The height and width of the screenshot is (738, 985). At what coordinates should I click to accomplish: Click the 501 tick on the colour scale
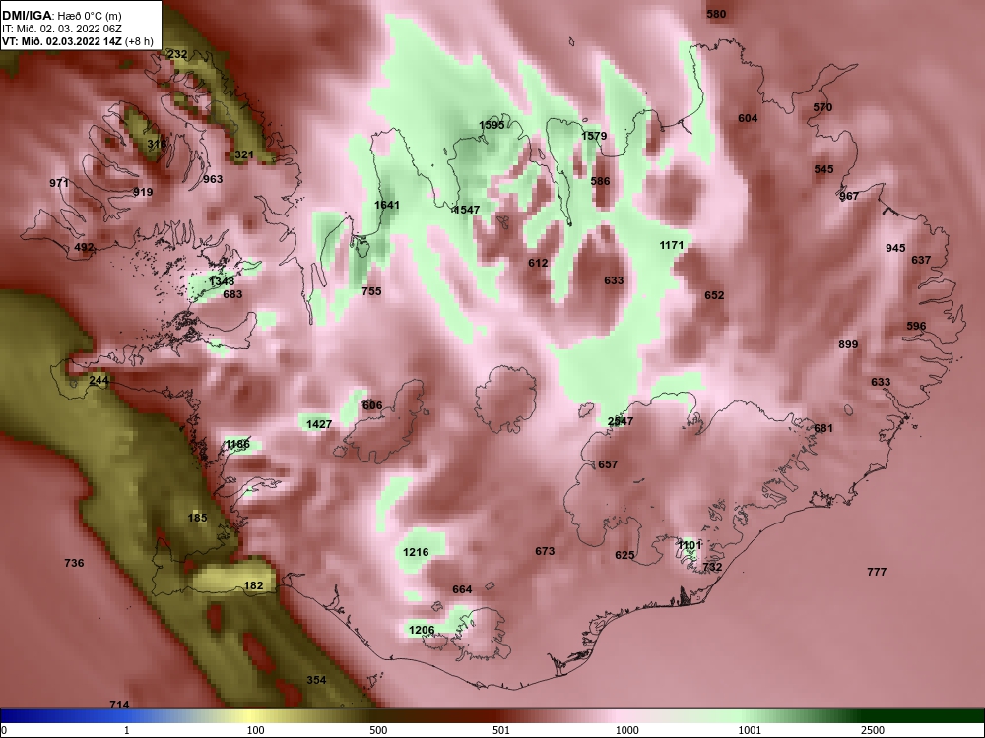[501, 730]
